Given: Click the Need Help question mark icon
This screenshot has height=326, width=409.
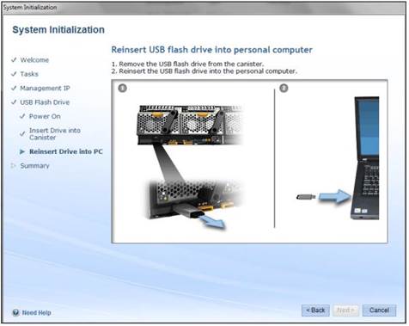Looking at the screenshot, I should [15, 312].
